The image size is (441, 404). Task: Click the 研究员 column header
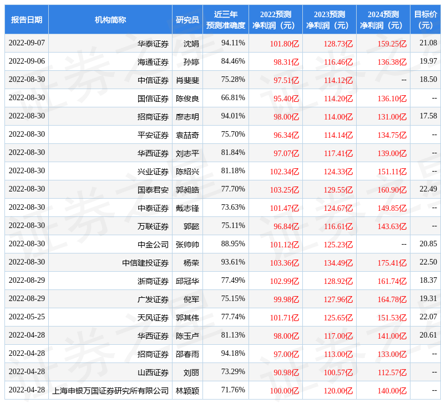[x=187, y=19]
